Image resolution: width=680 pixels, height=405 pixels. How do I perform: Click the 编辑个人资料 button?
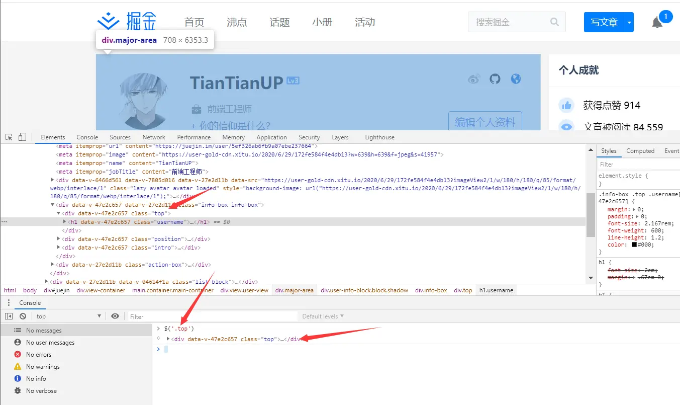485,122
